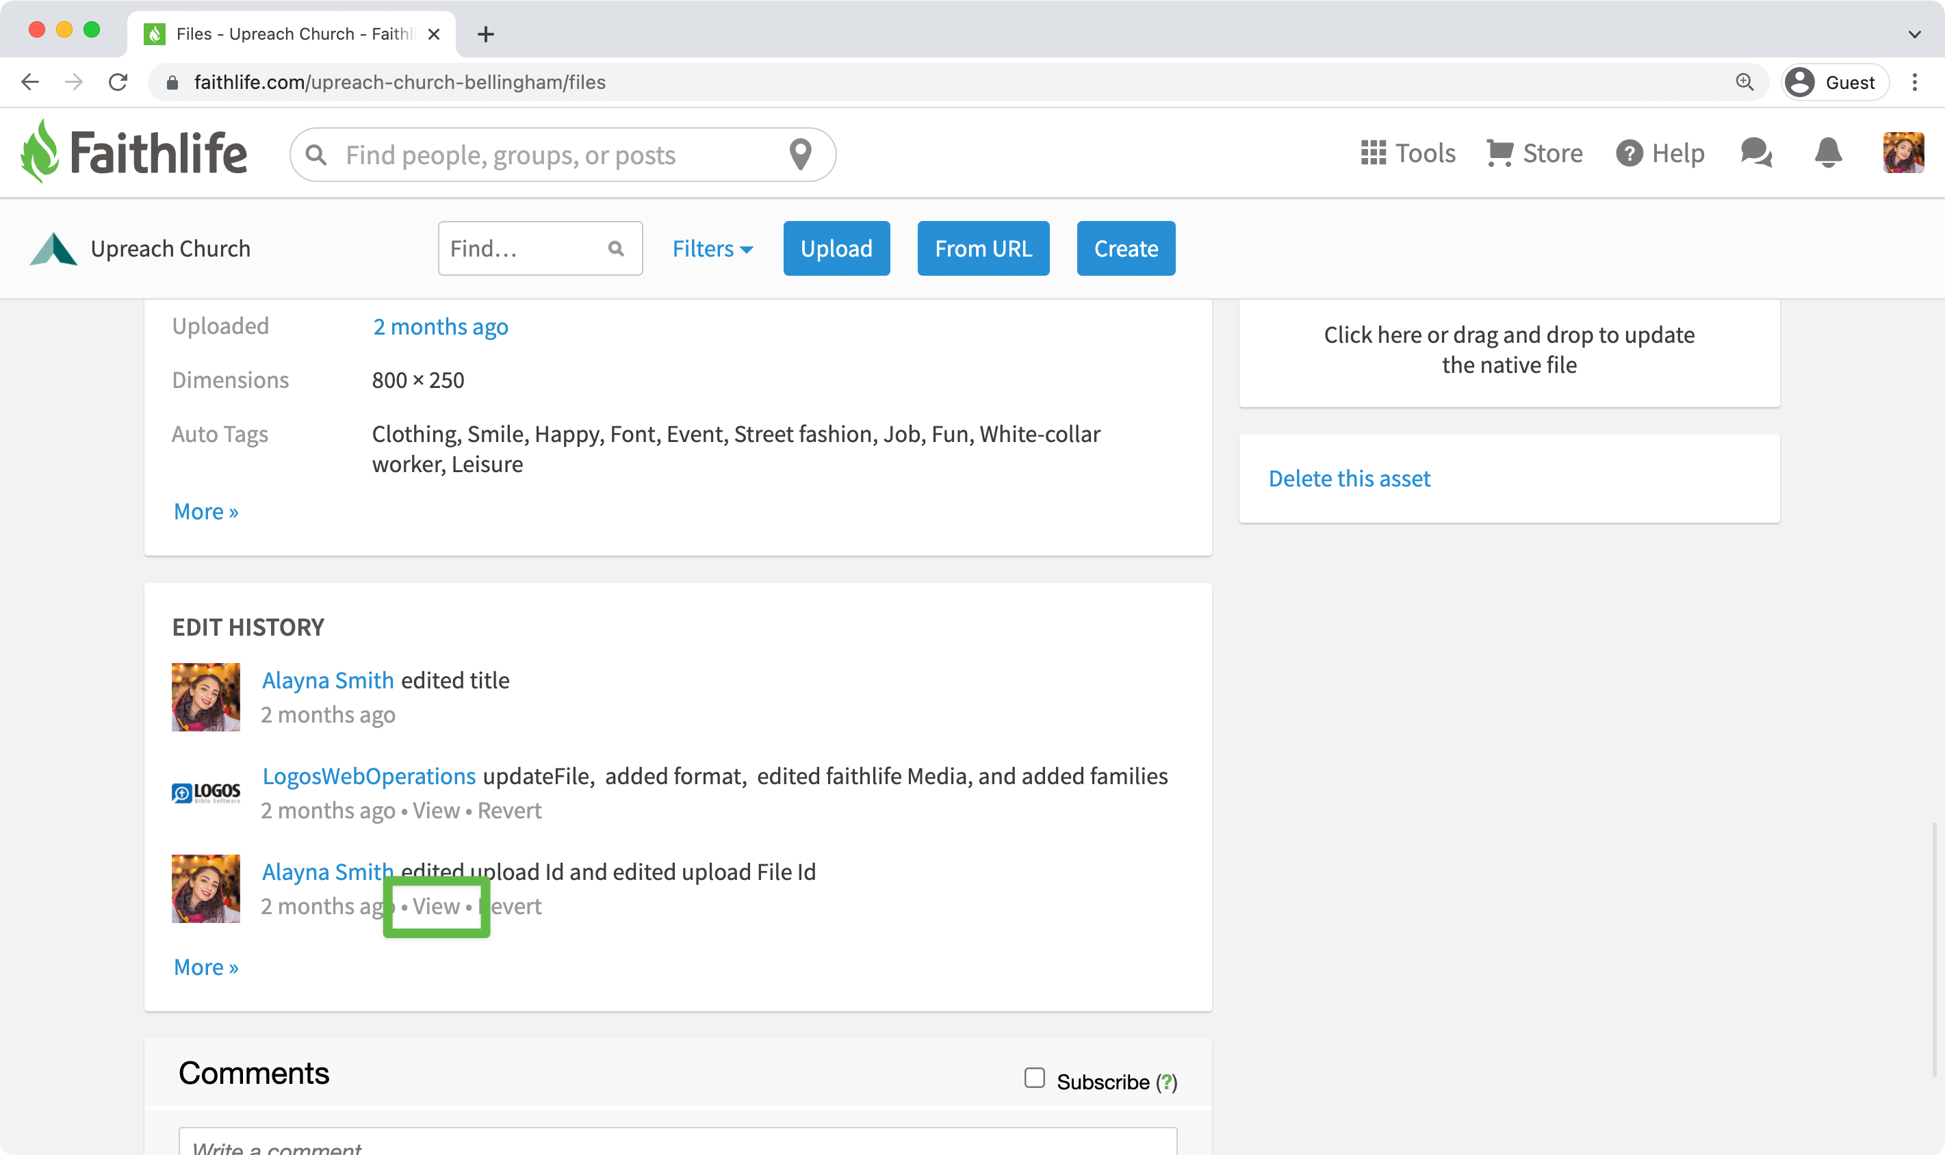Open a new browser tab
The height and width of the screenshot is (1155, 1945).
coord(486,34)
